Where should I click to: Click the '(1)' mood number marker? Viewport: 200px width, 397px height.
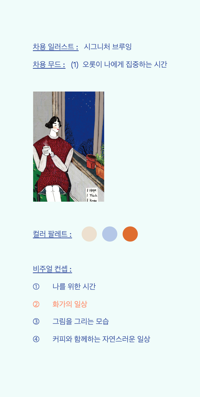(x=75, y=65)
